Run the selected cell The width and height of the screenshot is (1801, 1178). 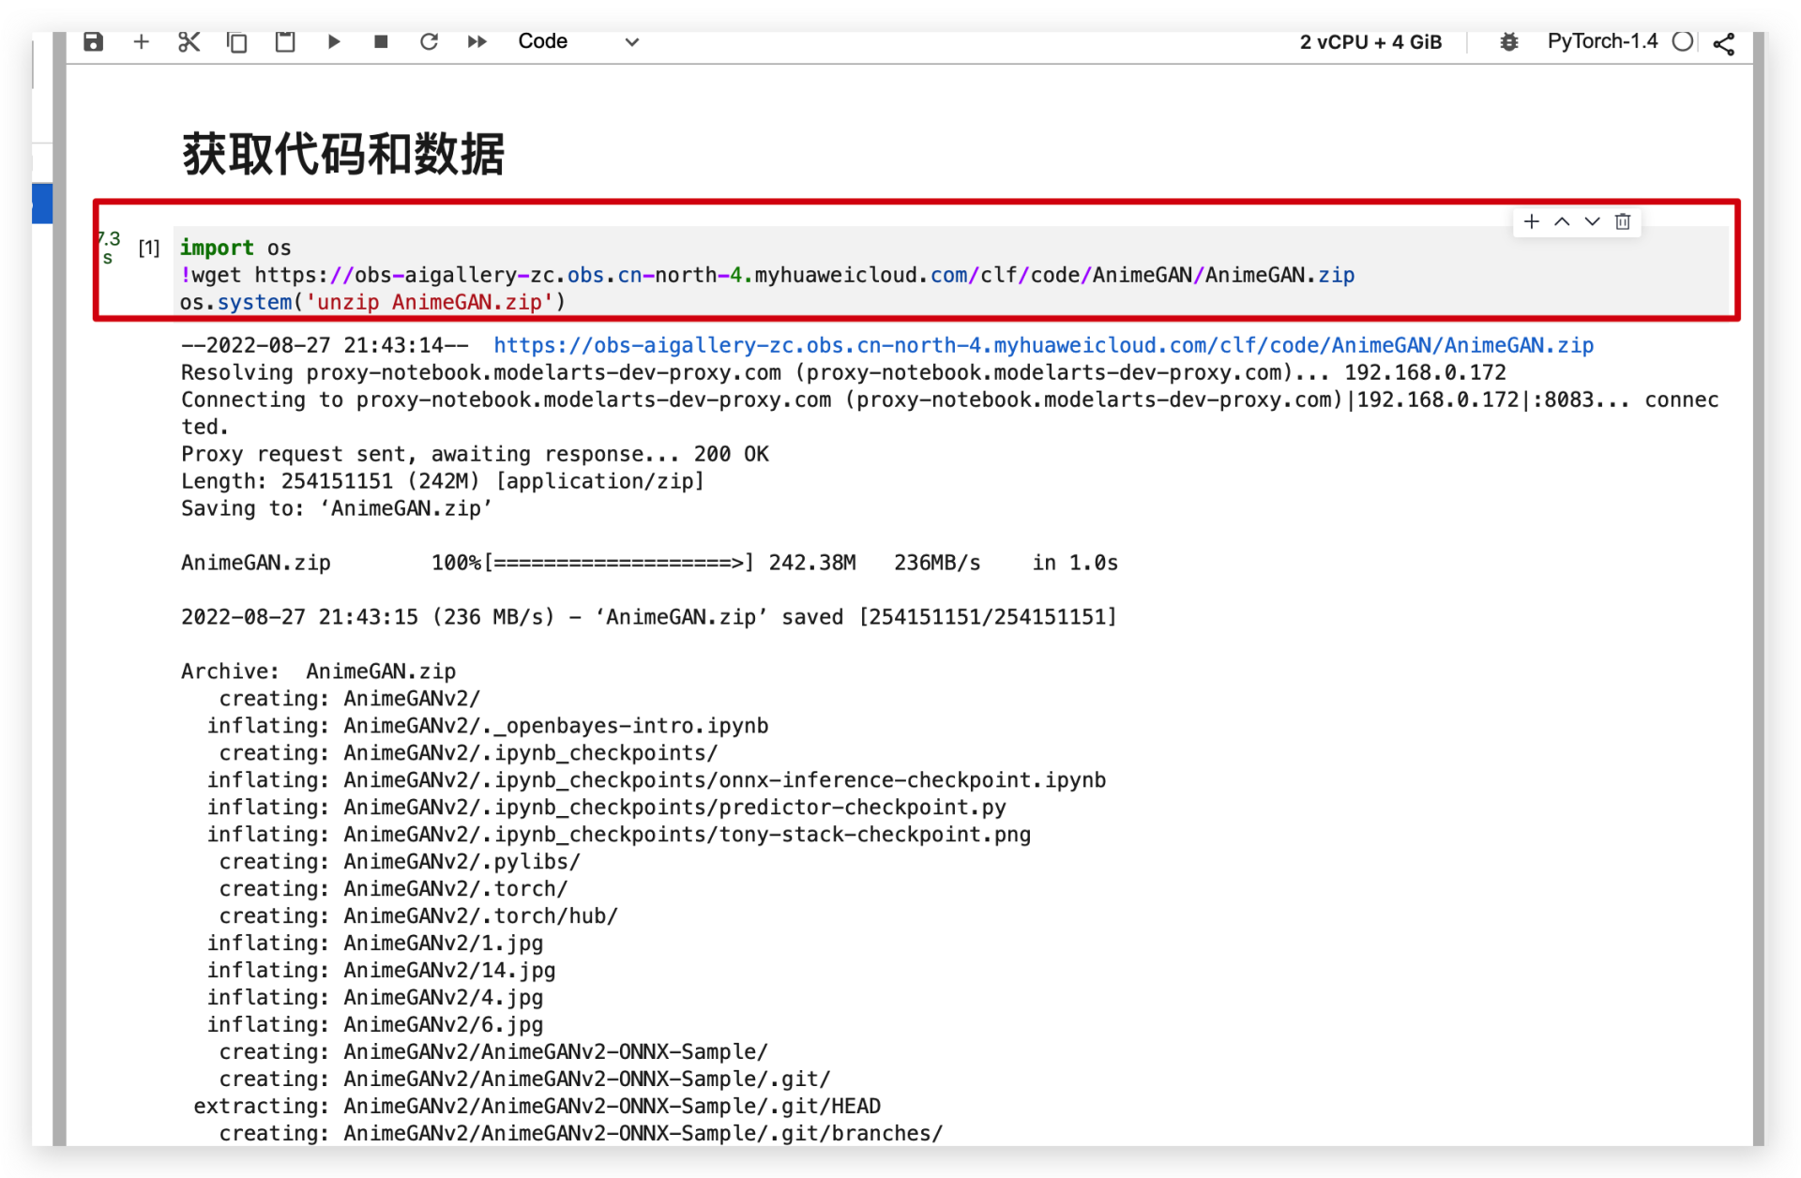coord(333,42)
